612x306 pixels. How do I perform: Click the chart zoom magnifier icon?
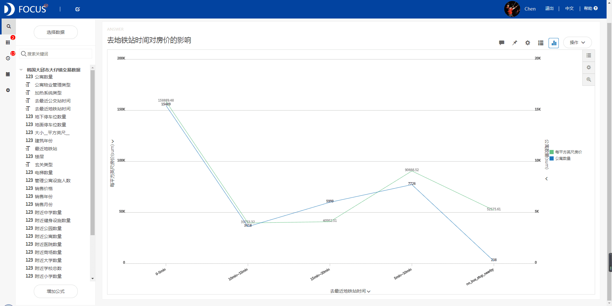tap(589, 79)
